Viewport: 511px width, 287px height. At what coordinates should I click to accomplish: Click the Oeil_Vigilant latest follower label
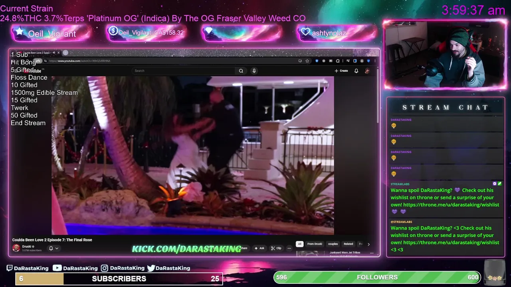[x=52, y=34]
